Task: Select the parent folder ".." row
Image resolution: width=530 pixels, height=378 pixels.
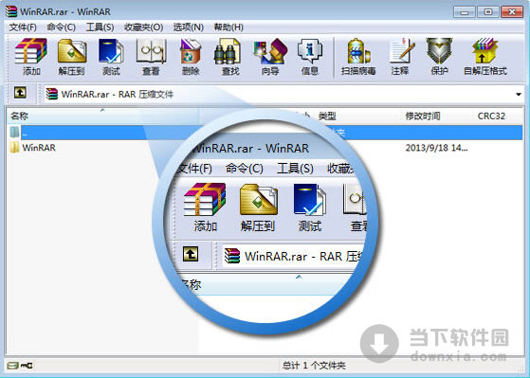Action: pos(265,132)
